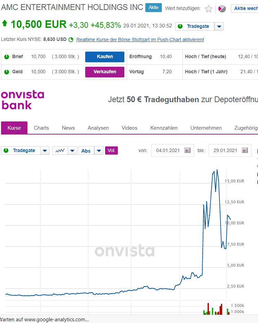Switch to the Charts tab

pos(41,128)
